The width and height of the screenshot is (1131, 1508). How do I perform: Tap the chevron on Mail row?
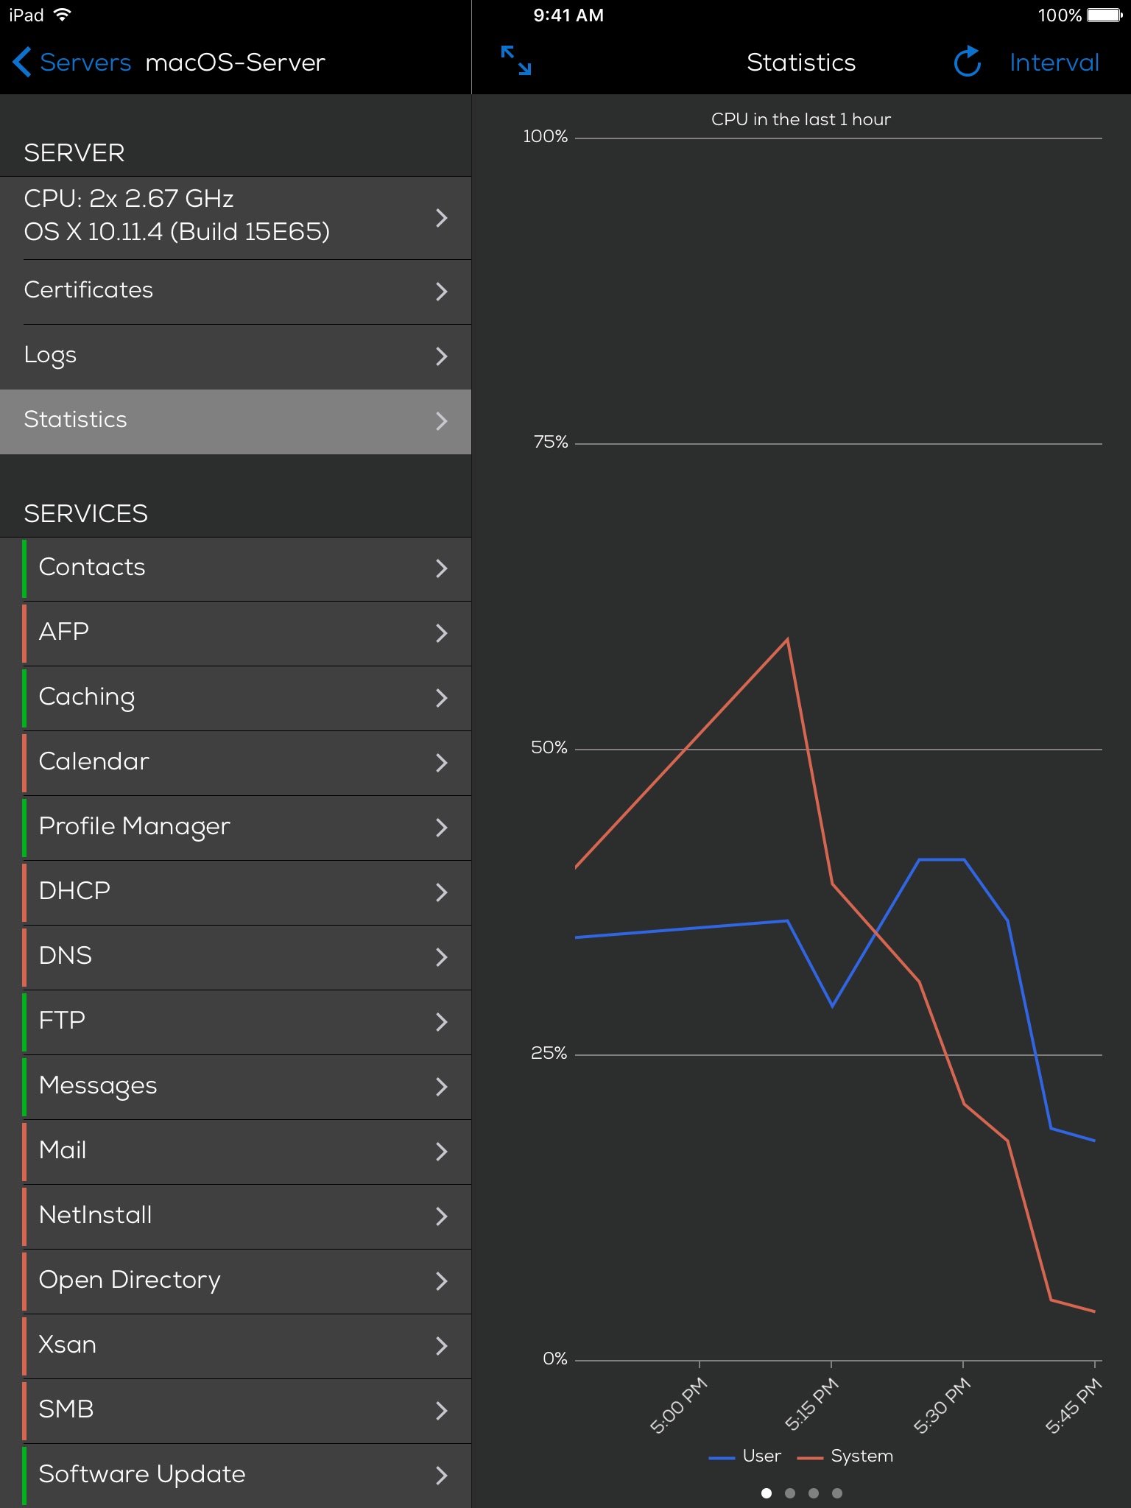[441, 1152]
